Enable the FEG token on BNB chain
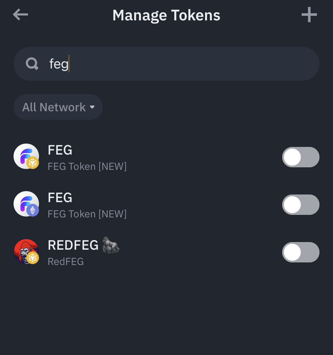The height and width of the screenshot is (355, 333). click(x=301, y=157)
